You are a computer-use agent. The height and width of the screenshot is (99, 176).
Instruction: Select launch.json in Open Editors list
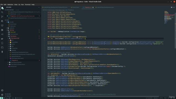tap(23, 14)
